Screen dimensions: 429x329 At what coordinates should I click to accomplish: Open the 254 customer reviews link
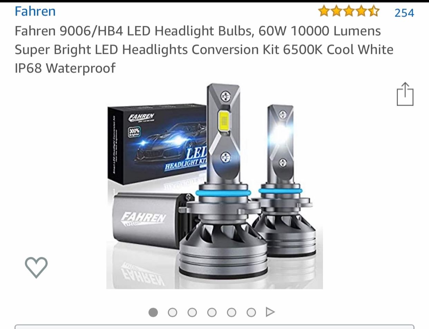click(404, 13)
